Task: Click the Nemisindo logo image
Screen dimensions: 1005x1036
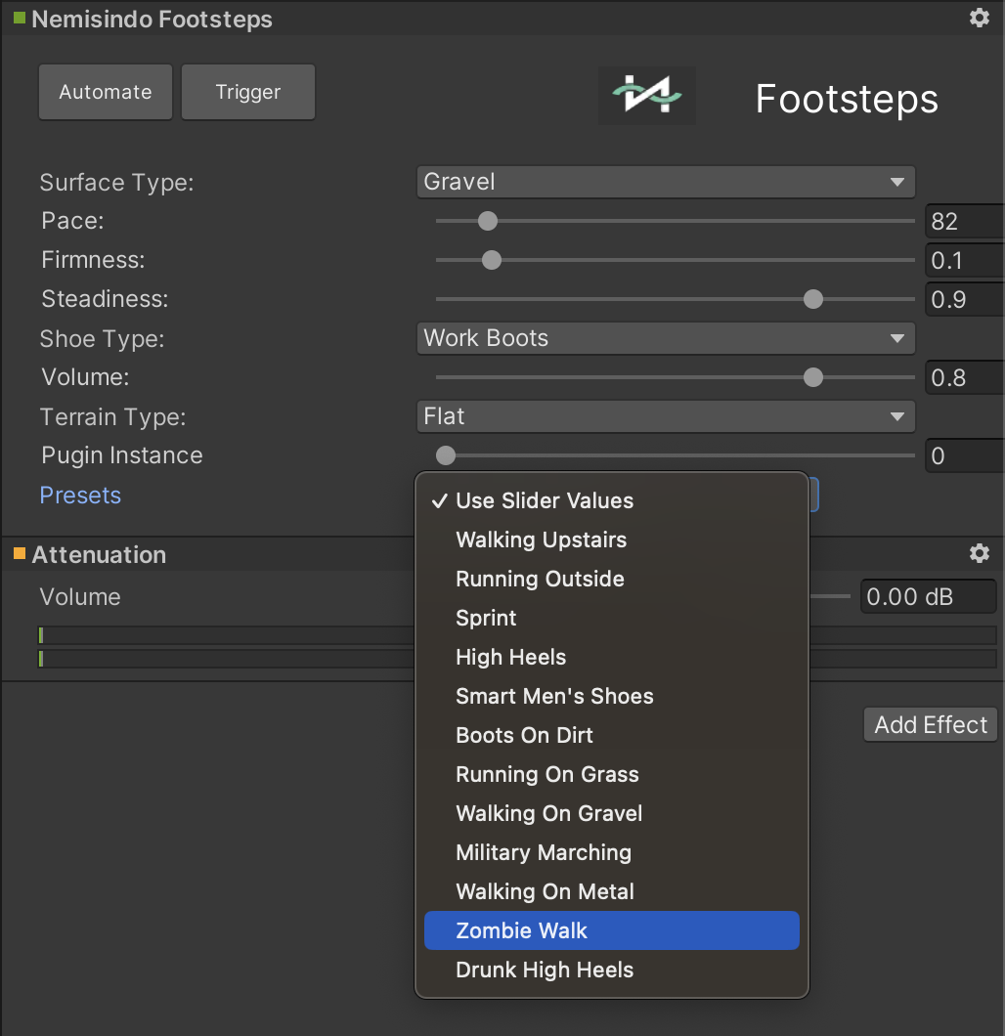Action: click(647, 95)
